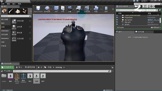Navigate back with the content browser left arrow
Viewport: 162px width, 91px height.
click(x=39, y=67)
